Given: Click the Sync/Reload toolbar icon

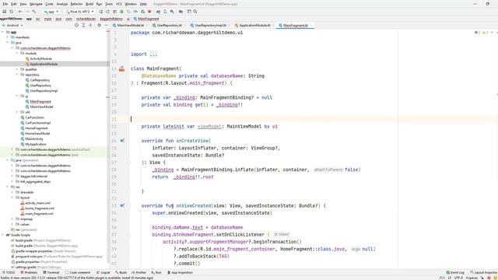Looking at the screenshot, I should [12, 12].
